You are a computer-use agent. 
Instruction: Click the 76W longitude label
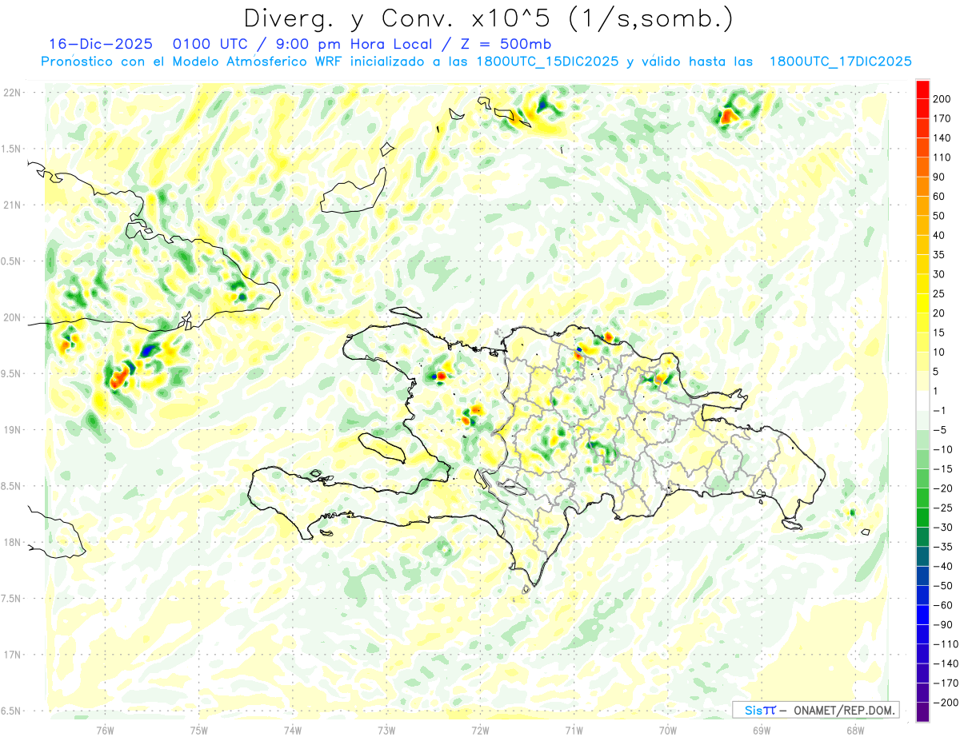pyautogui.click(x=105, y=730)
